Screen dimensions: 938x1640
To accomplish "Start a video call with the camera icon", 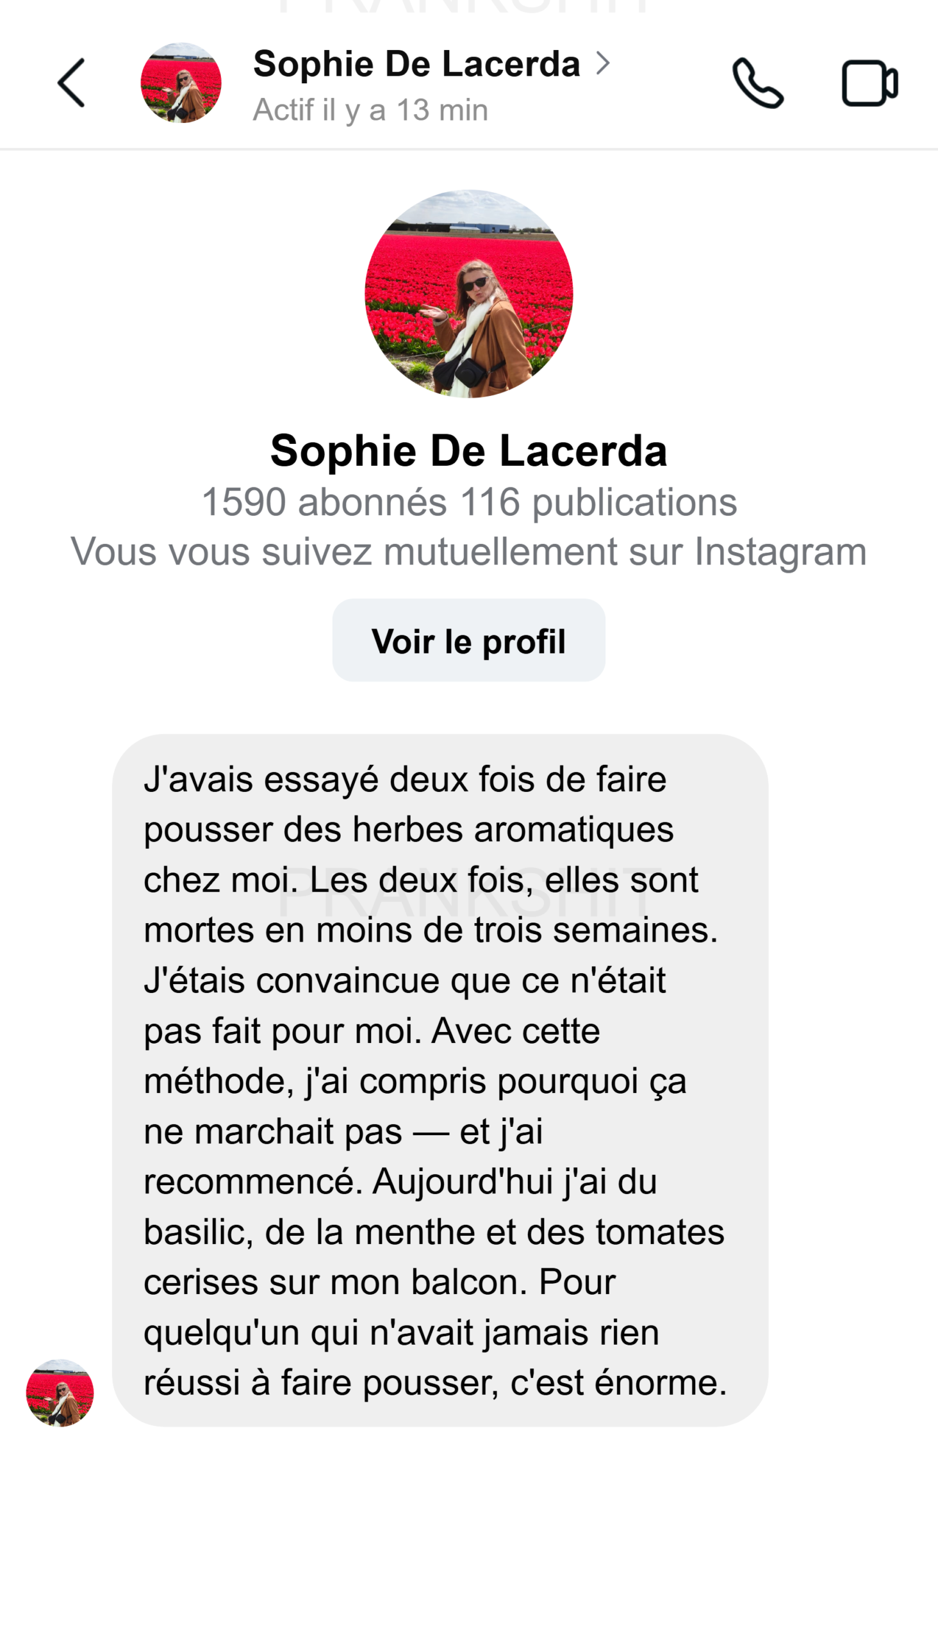I will click(x=869, y=83).
